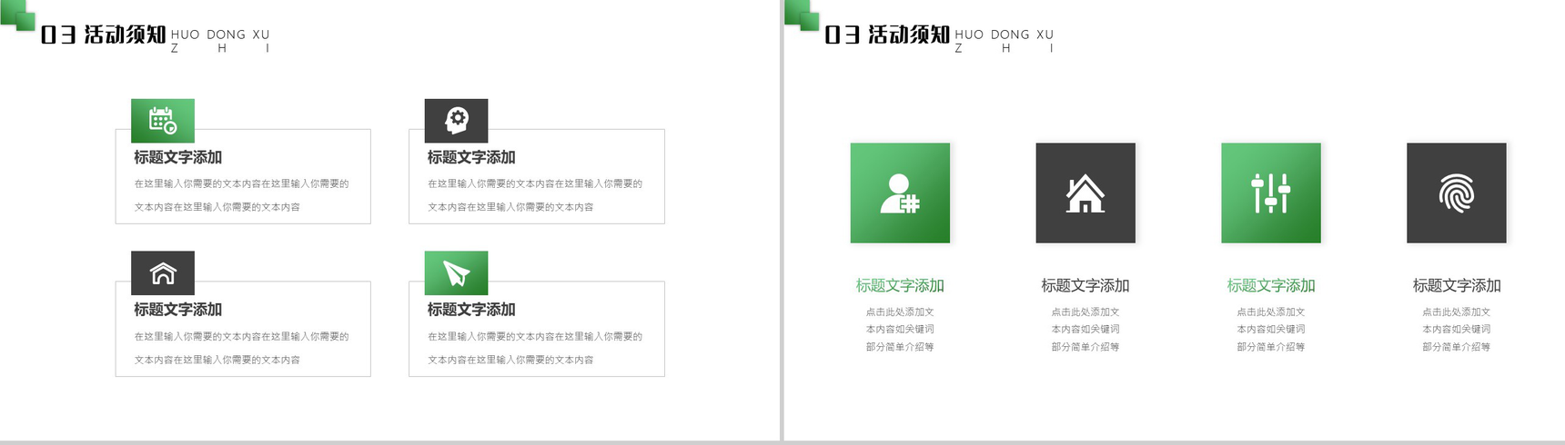Click the outlined house icon on left slide
The image size is (1565, 445).
point(163,273)
